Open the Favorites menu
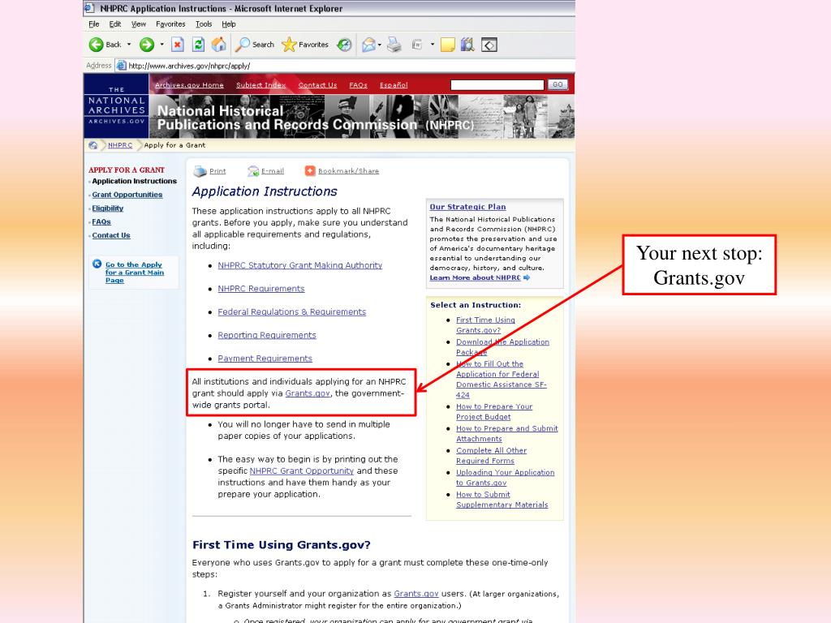The width and height of the screenshot is (831, 623). 170,24
